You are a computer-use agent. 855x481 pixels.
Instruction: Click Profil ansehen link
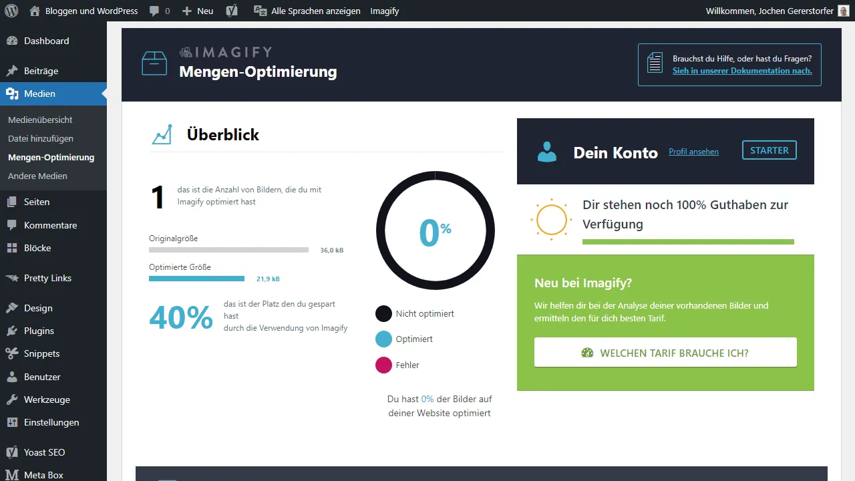point(693,152)
